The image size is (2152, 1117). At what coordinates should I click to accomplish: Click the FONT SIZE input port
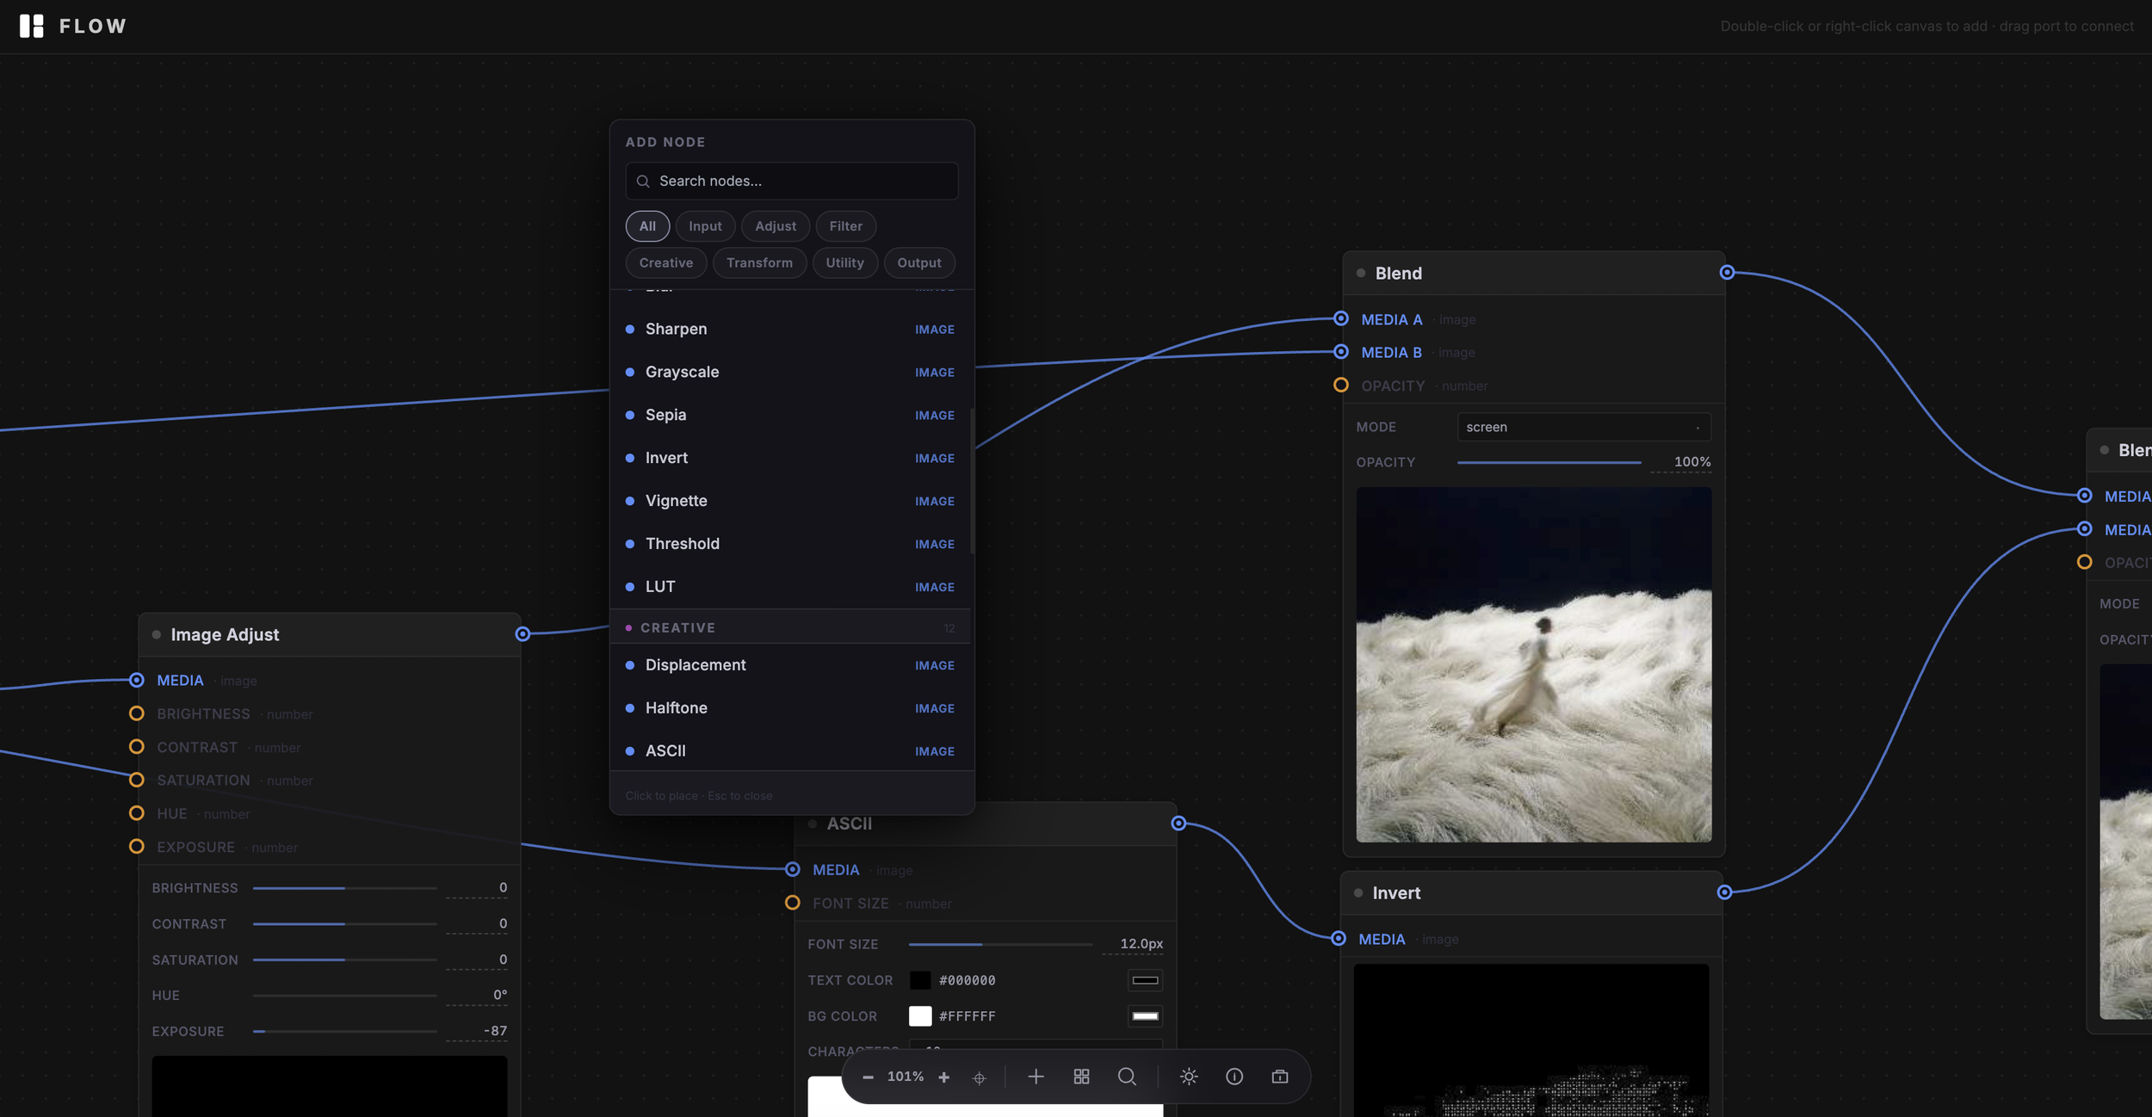pos(792,903)
